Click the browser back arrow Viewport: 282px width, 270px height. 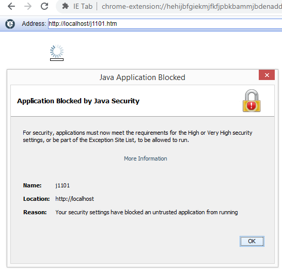(x=11, y=7)
